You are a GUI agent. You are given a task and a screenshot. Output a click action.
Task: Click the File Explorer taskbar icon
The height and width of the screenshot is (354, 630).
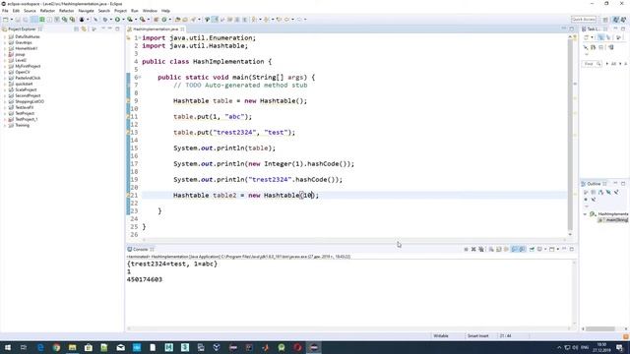point(72,347)
